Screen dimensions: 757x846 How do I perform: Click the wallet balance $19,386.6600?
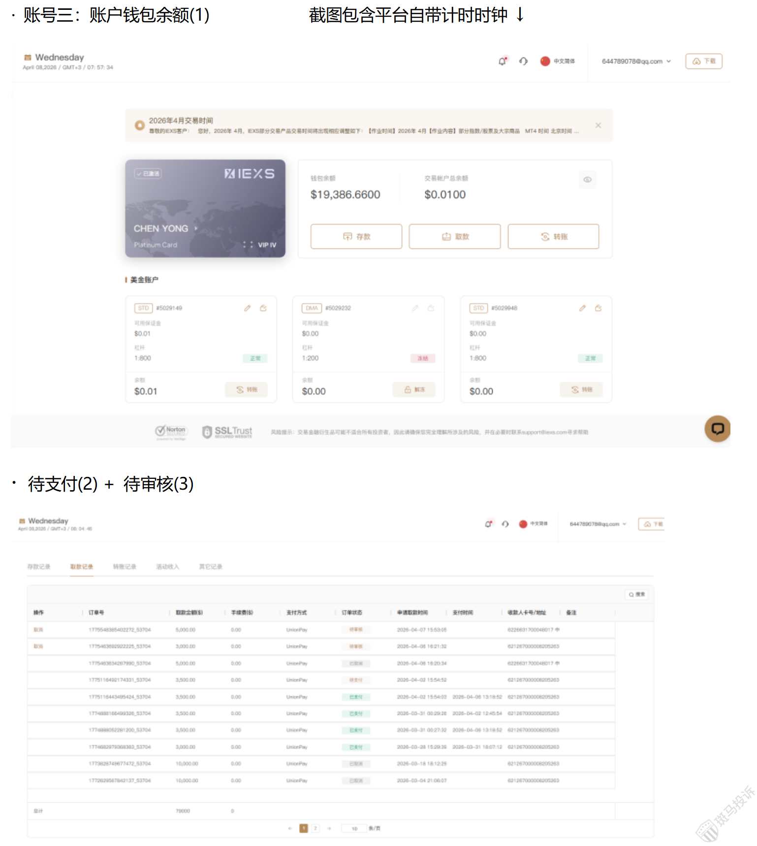[346, 195]
